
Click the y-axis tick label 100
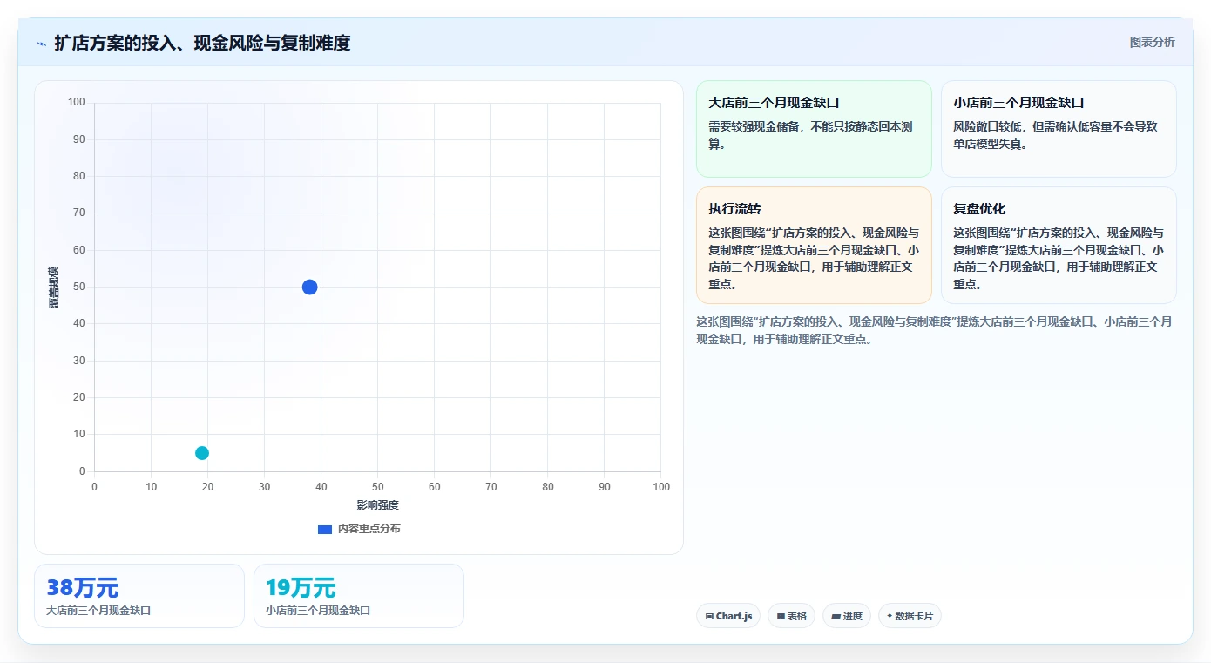point(77,102)
